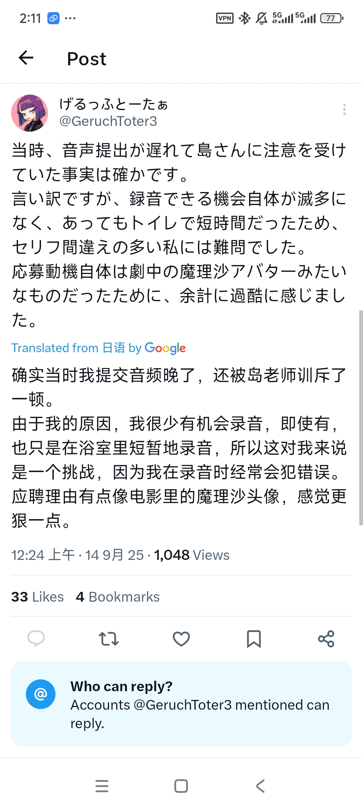Viewport: 363px width, 808px height.
Task: Tap the blue @ mention icon
Action: [41, 694]
